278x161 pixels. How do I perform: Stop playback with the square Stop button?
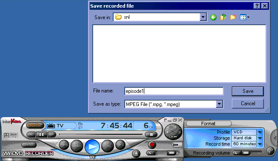(x=151, y=135)
